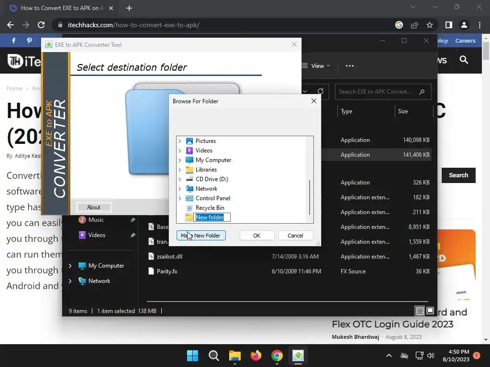Select Network icon in Browse dialog tree
The height and width of the screenshot is (367, 490).
coord(189,189)
